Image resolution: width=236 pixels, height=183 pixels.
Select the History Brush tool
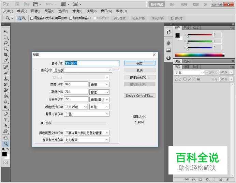6,85
